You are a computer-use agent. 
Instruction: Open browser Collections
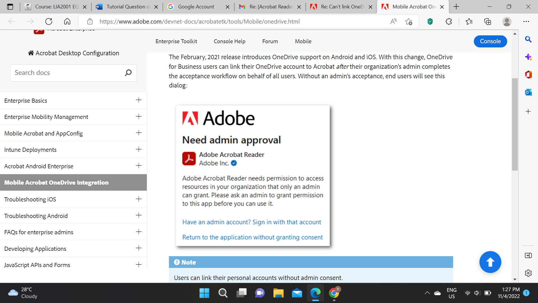pos(488,21)
